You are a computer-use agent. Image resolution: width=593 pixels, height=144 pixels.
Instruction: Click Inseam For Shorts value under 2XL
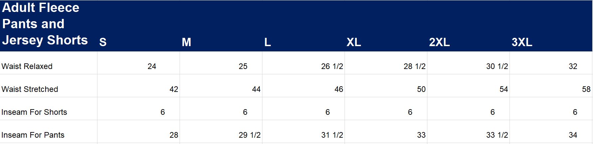[492, 112]
